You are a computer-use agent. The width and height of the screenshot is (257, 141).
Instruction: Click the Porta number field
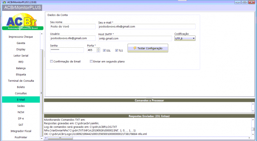click(92, 50)
